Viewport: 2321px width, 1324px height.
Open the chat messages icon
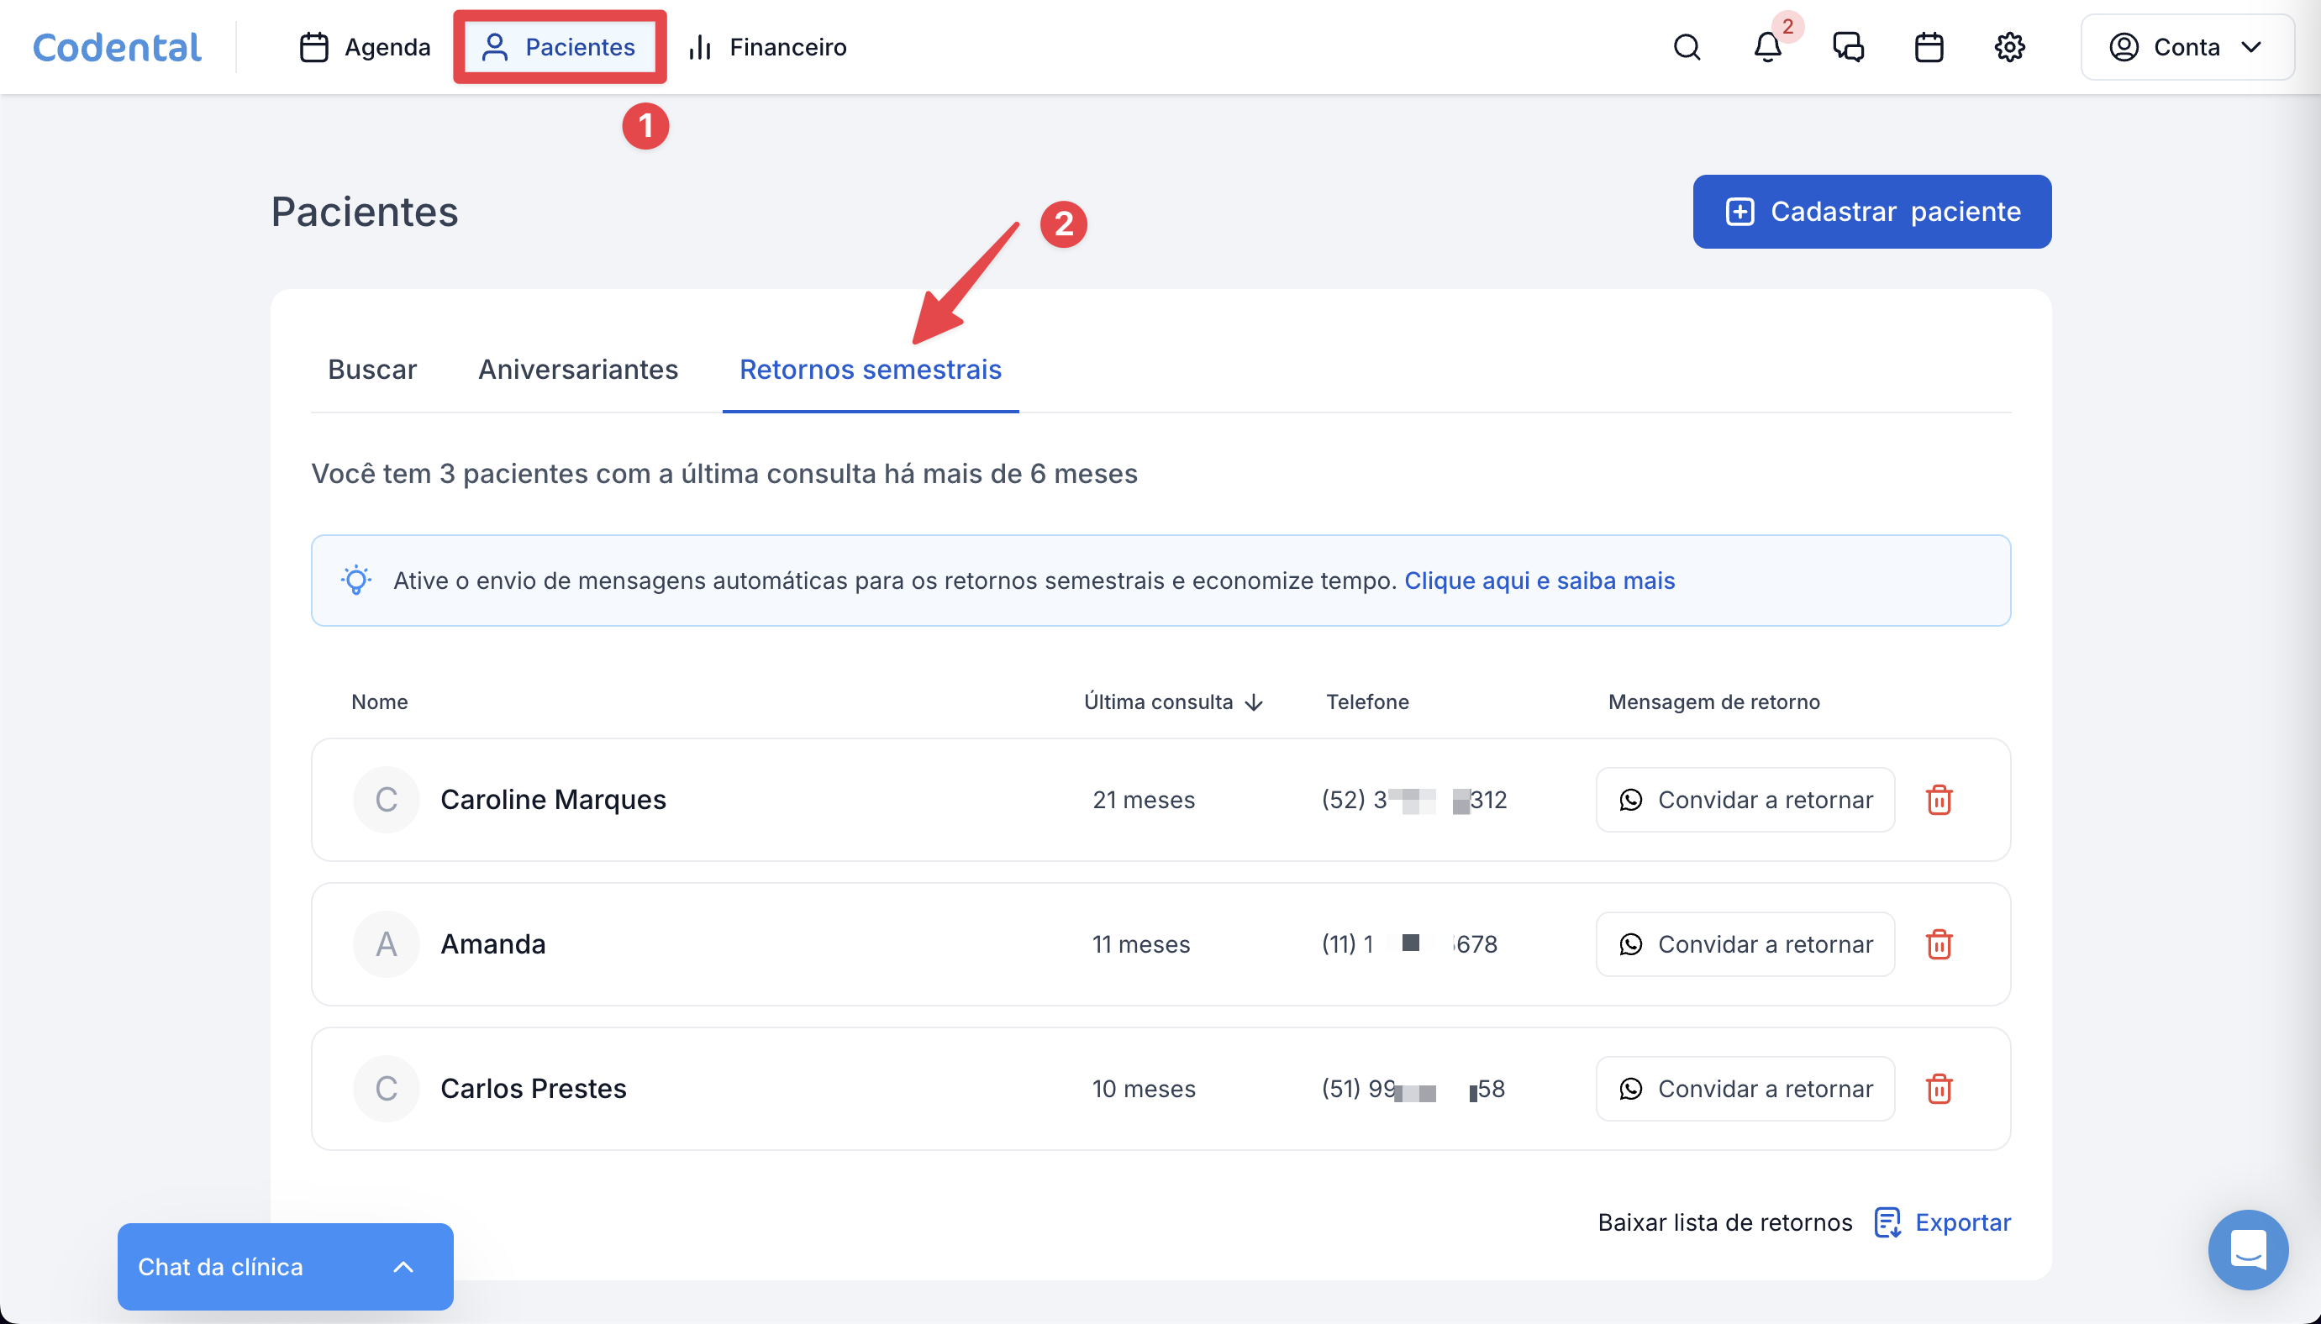click(1848, 47)
